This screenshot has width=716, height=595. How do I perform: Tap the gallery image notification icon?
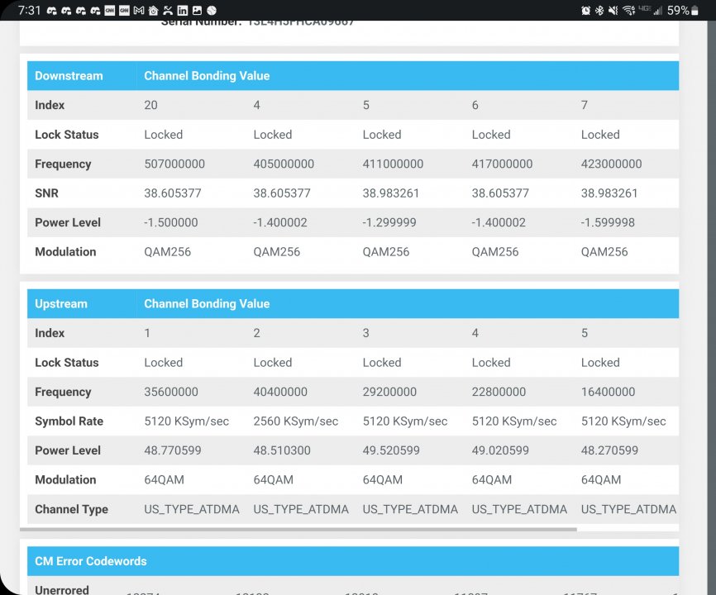click(x=197, y=11)
